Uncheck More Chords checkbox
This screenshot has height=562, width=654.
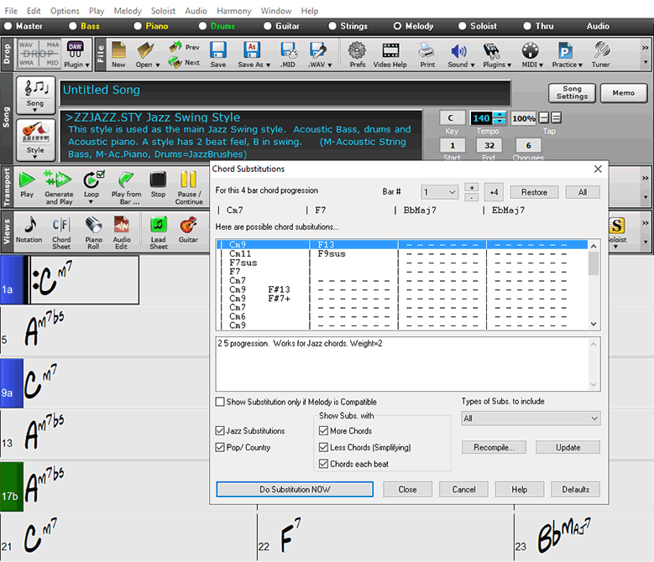tap(323, 430)
